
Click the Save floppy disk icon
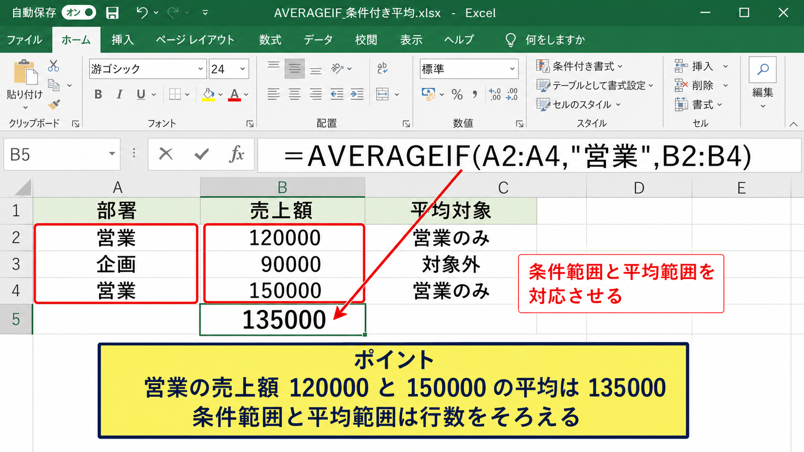(x=112, y=13)
